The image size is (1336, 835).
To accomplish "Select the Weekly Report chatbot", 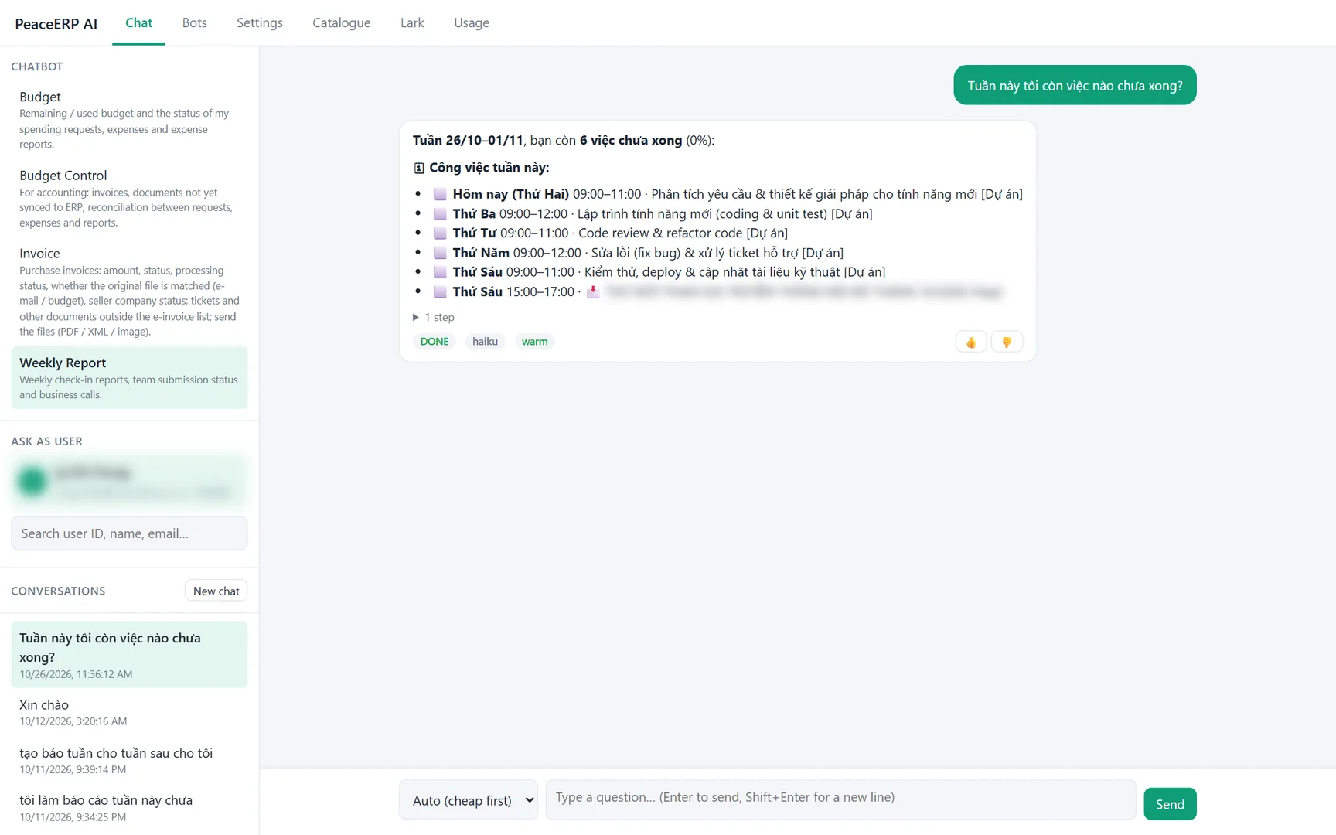I will pyautogui.click(x=129, y=377).
